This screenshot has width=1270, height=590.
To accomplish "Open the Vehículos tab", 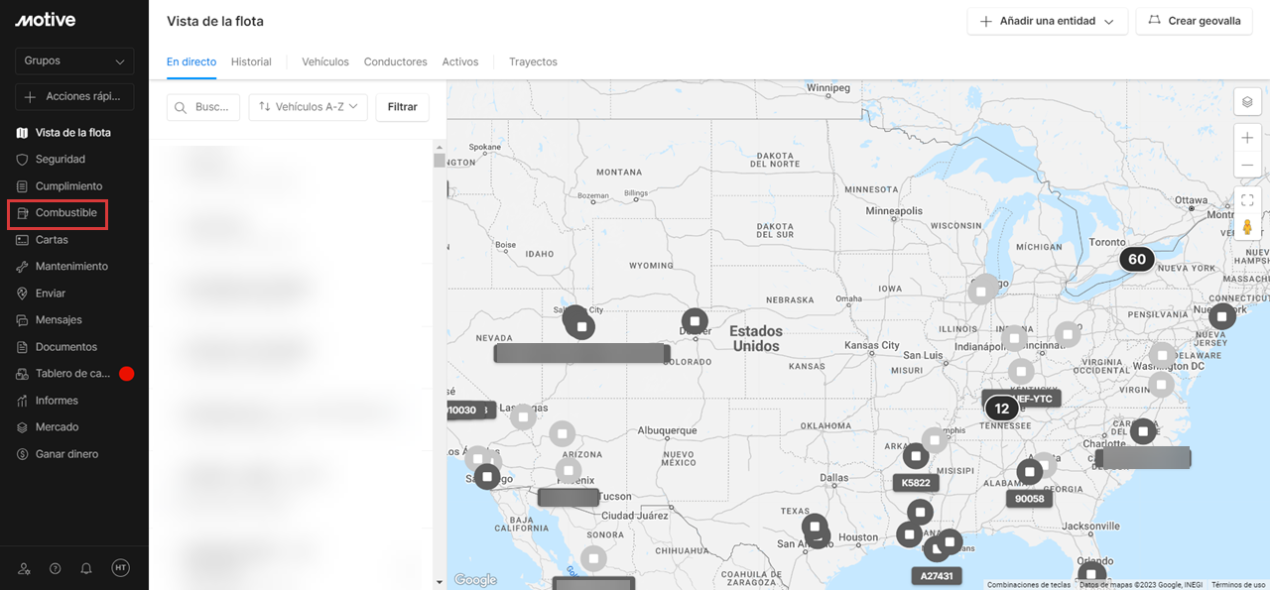I will 325,61.
